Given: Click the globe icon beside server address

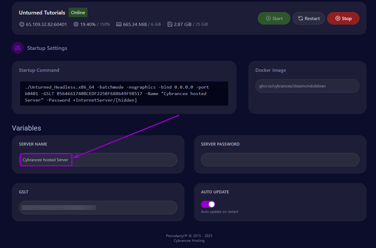Looking at the screenshot, I should pyautogui.click(x=22, y=24).
